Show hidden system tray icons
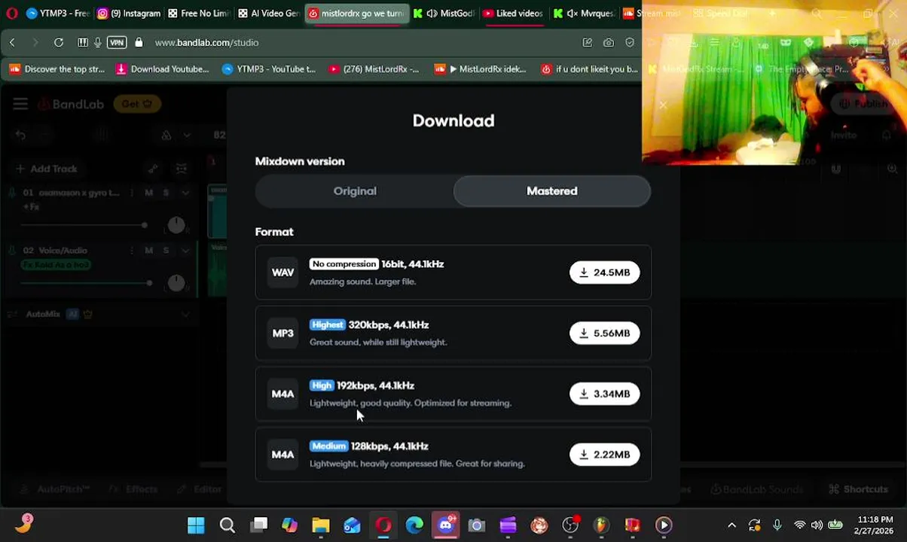The image size is (907, 542). click(x=731, y=525)
